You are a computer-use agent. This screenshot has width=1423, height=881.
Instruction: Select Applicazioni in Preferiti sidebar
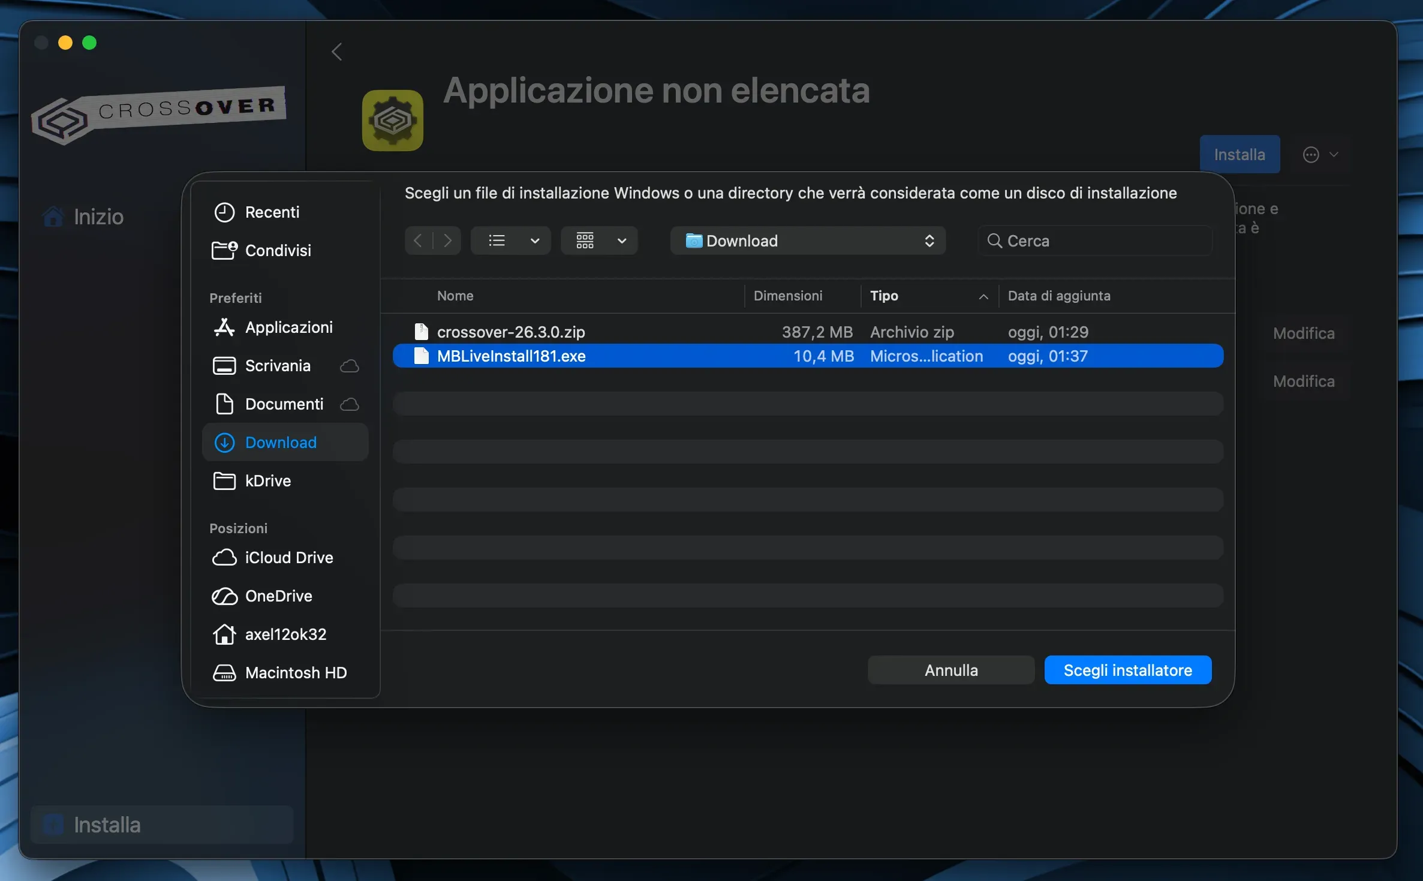tap(285, 327)
